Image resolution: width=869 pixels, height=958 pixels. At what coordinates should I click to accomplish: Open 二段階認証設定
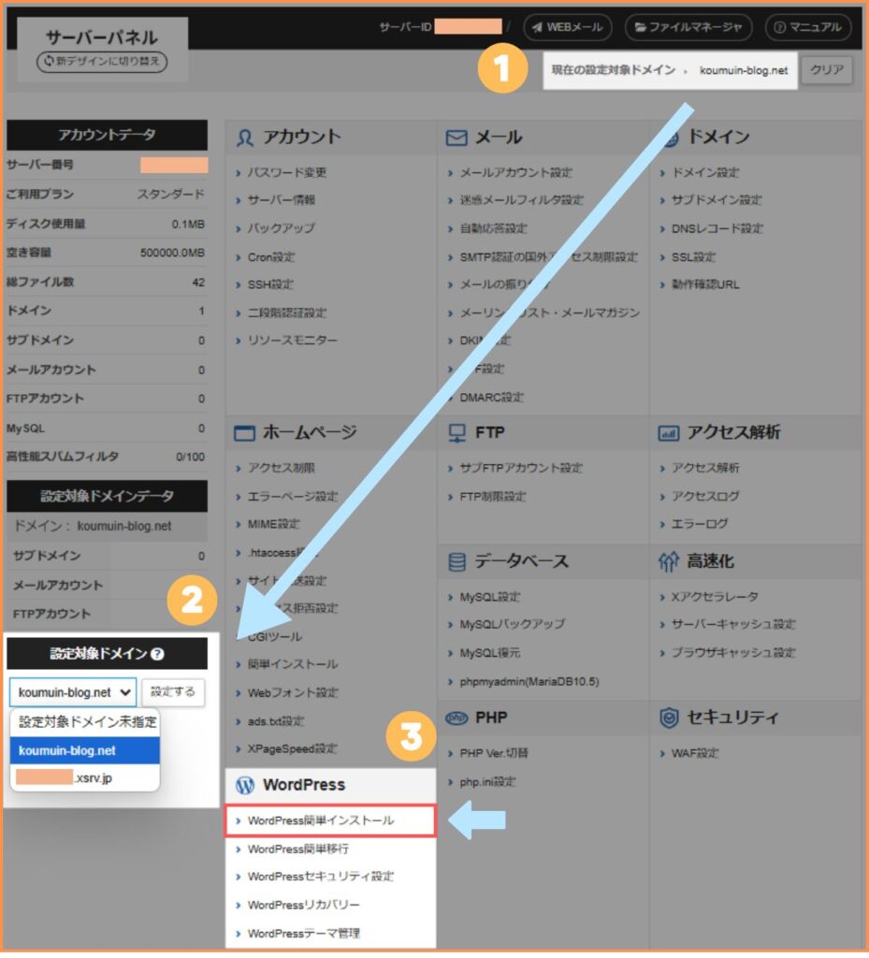pos(286,312)
